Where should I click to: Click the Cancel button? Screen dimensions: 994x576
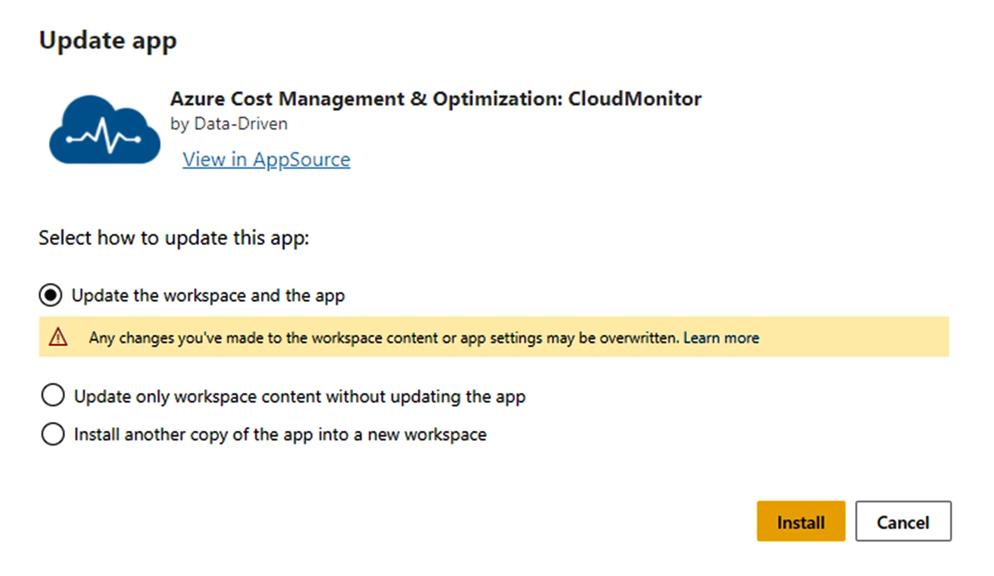click(903, 521)
